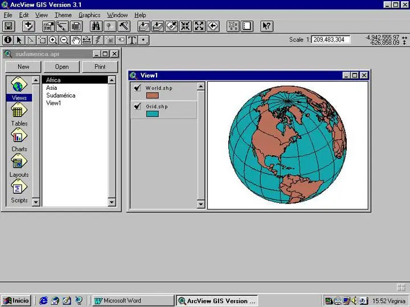Viewport: 410px width, 307px height.
Task: Click the Scale input field
Action: click(331, 40)
